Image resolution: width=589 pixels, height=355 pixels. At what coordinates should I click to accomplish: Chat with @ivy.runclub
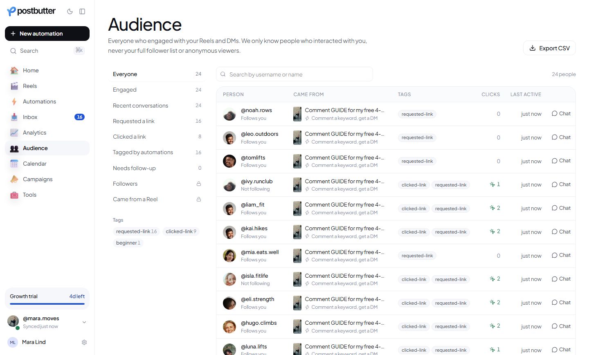(x=561, y=184)
